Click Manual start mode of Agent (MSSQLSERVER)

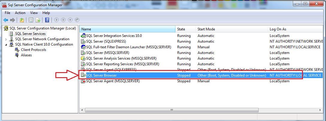[x=204, y=81]
